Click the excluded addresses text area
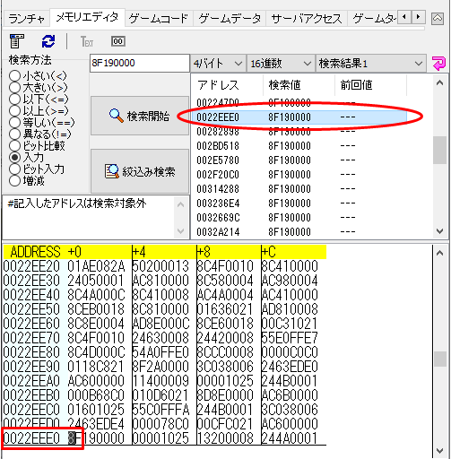This screenshot has width=451, height=459. (x=89, y=217)
